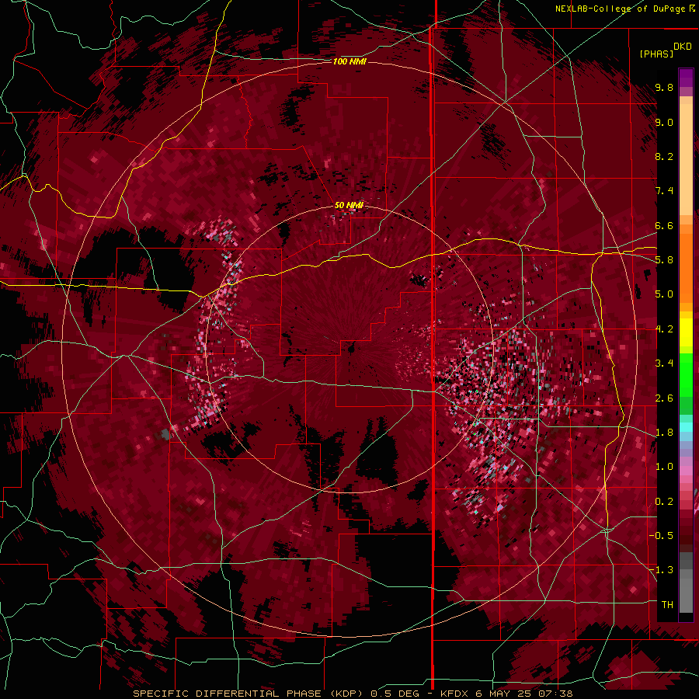The width and height of the screenshot is (699, 699).
Task: Click the 4.2 scale value
Action: (664, 329)
